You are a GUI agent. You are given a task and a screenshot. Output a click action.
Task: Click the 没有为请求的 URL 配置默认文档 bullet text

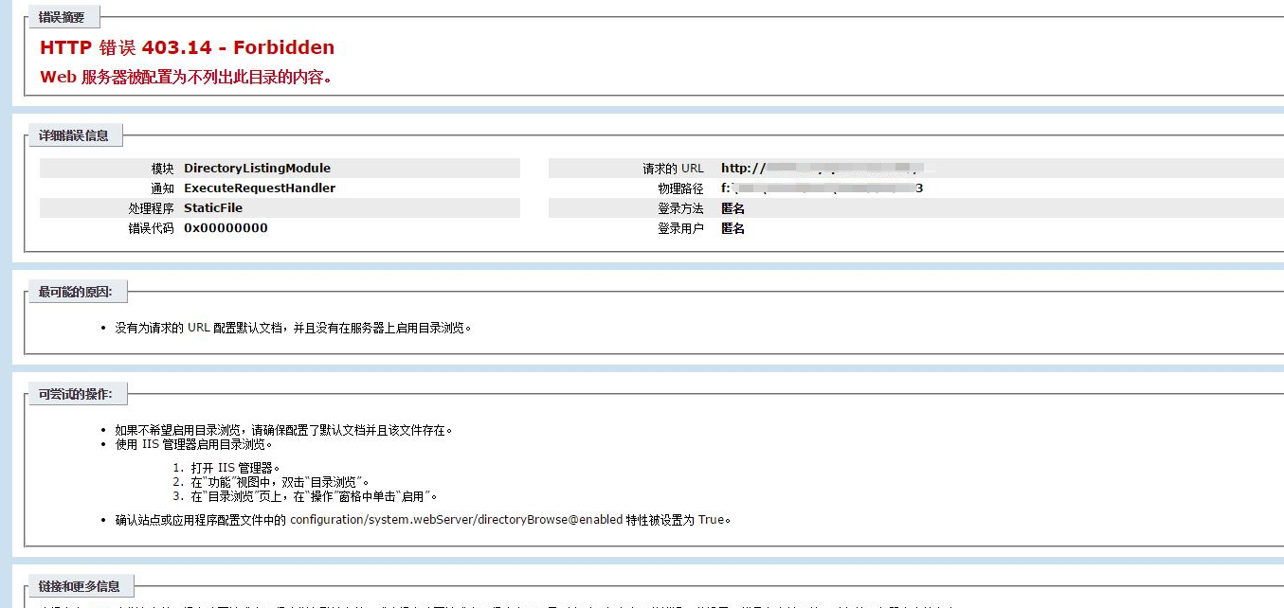[293, 328]
